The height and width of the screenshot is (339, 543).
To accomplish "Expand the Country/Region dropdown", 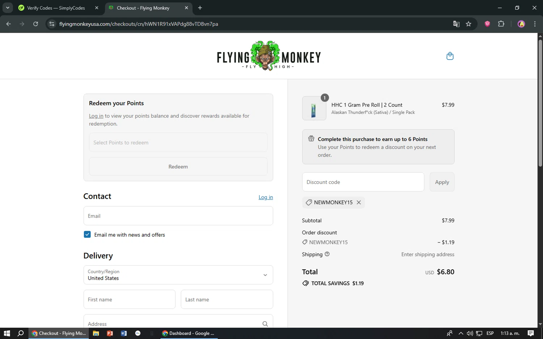I will click(x=178, y=275).
